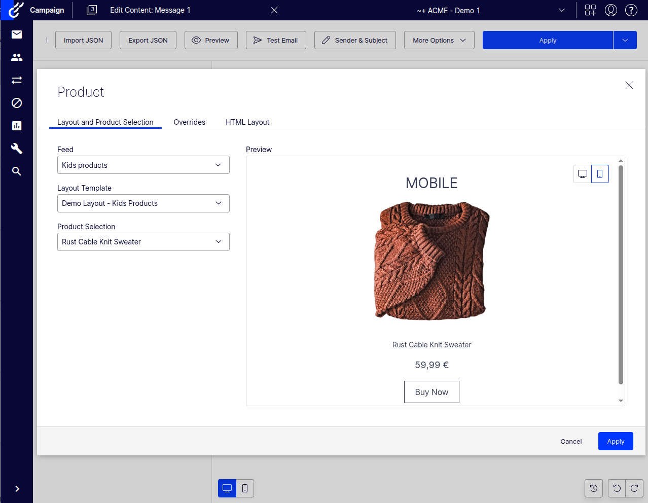This screenshot has height=503, width=648.
Task: Open the apps grid icon in top bar
Action: coord(590,10)
